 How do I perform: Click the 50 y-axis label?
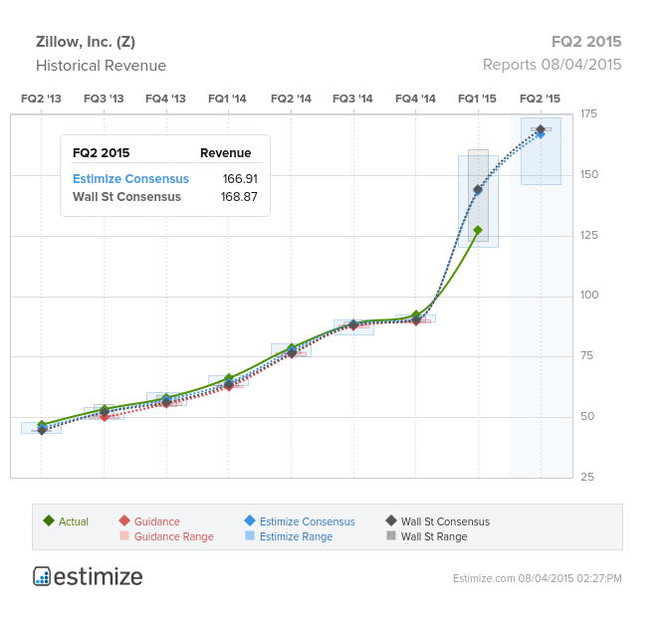pos(587,416)
